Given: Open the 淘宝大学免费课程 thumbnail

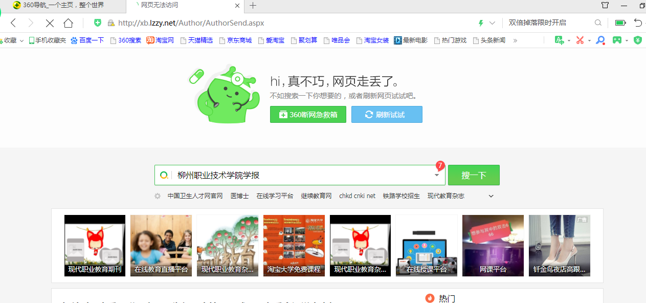Looking at the screenshot, I should point(294,246).
